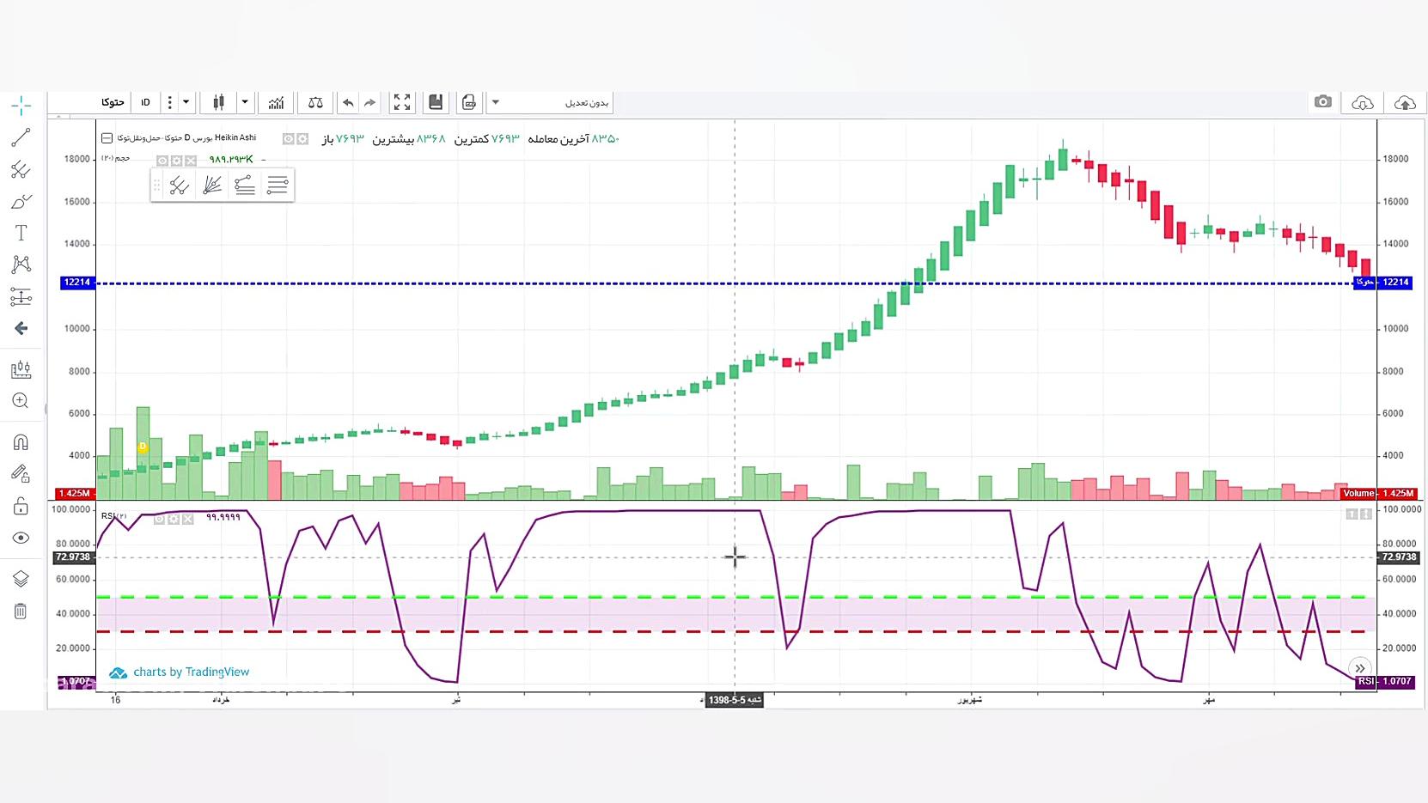
Task: Click the trash icon to remove drawings
Action: tap(21, 611)
